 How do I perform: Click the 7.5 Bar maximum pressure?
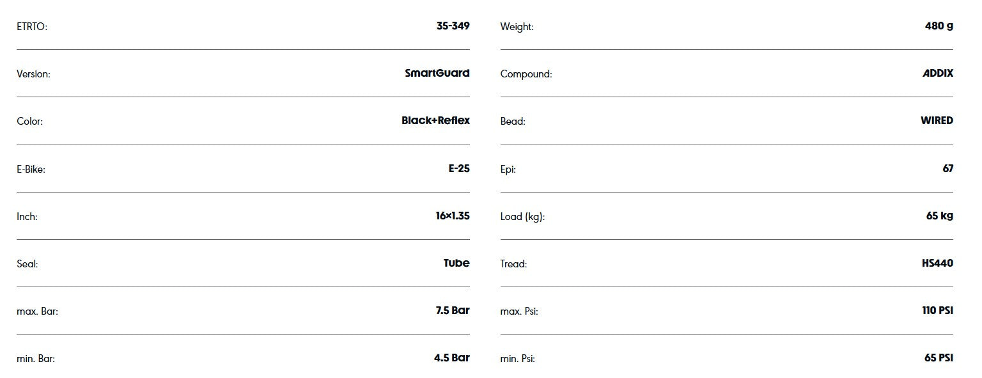pyautogui.click(x=453, y=310)
